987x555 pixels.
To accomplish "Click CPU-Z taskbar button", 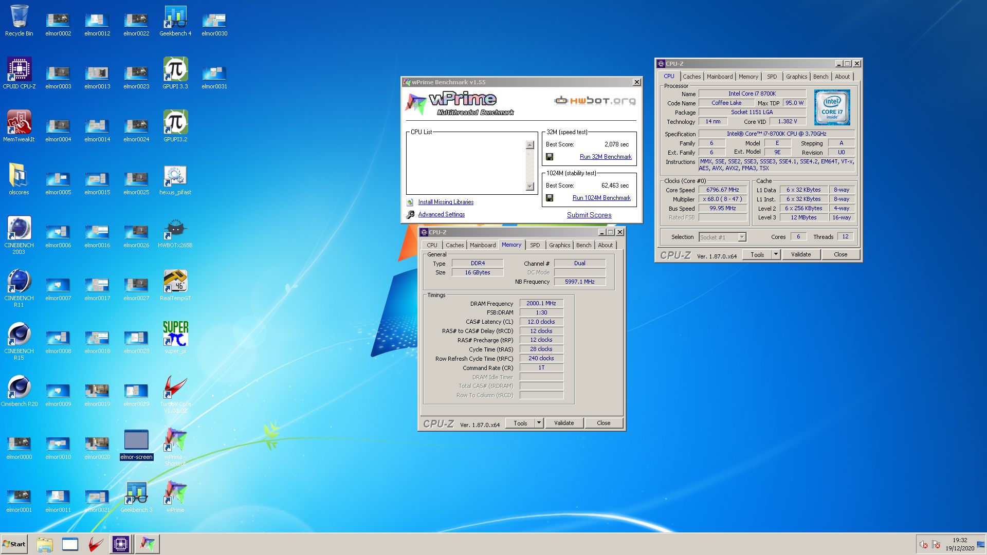I will [121, 544].
